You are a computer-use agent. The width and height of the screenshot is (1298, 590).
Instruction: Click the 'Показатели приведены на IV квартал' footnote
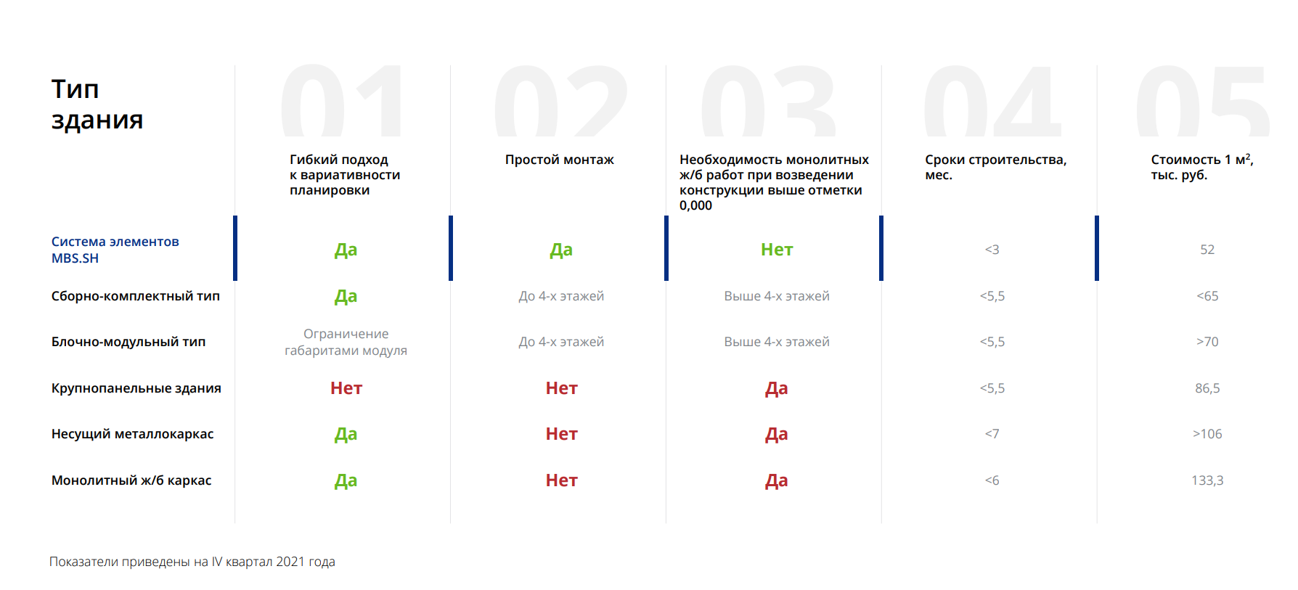pos(192,562)
